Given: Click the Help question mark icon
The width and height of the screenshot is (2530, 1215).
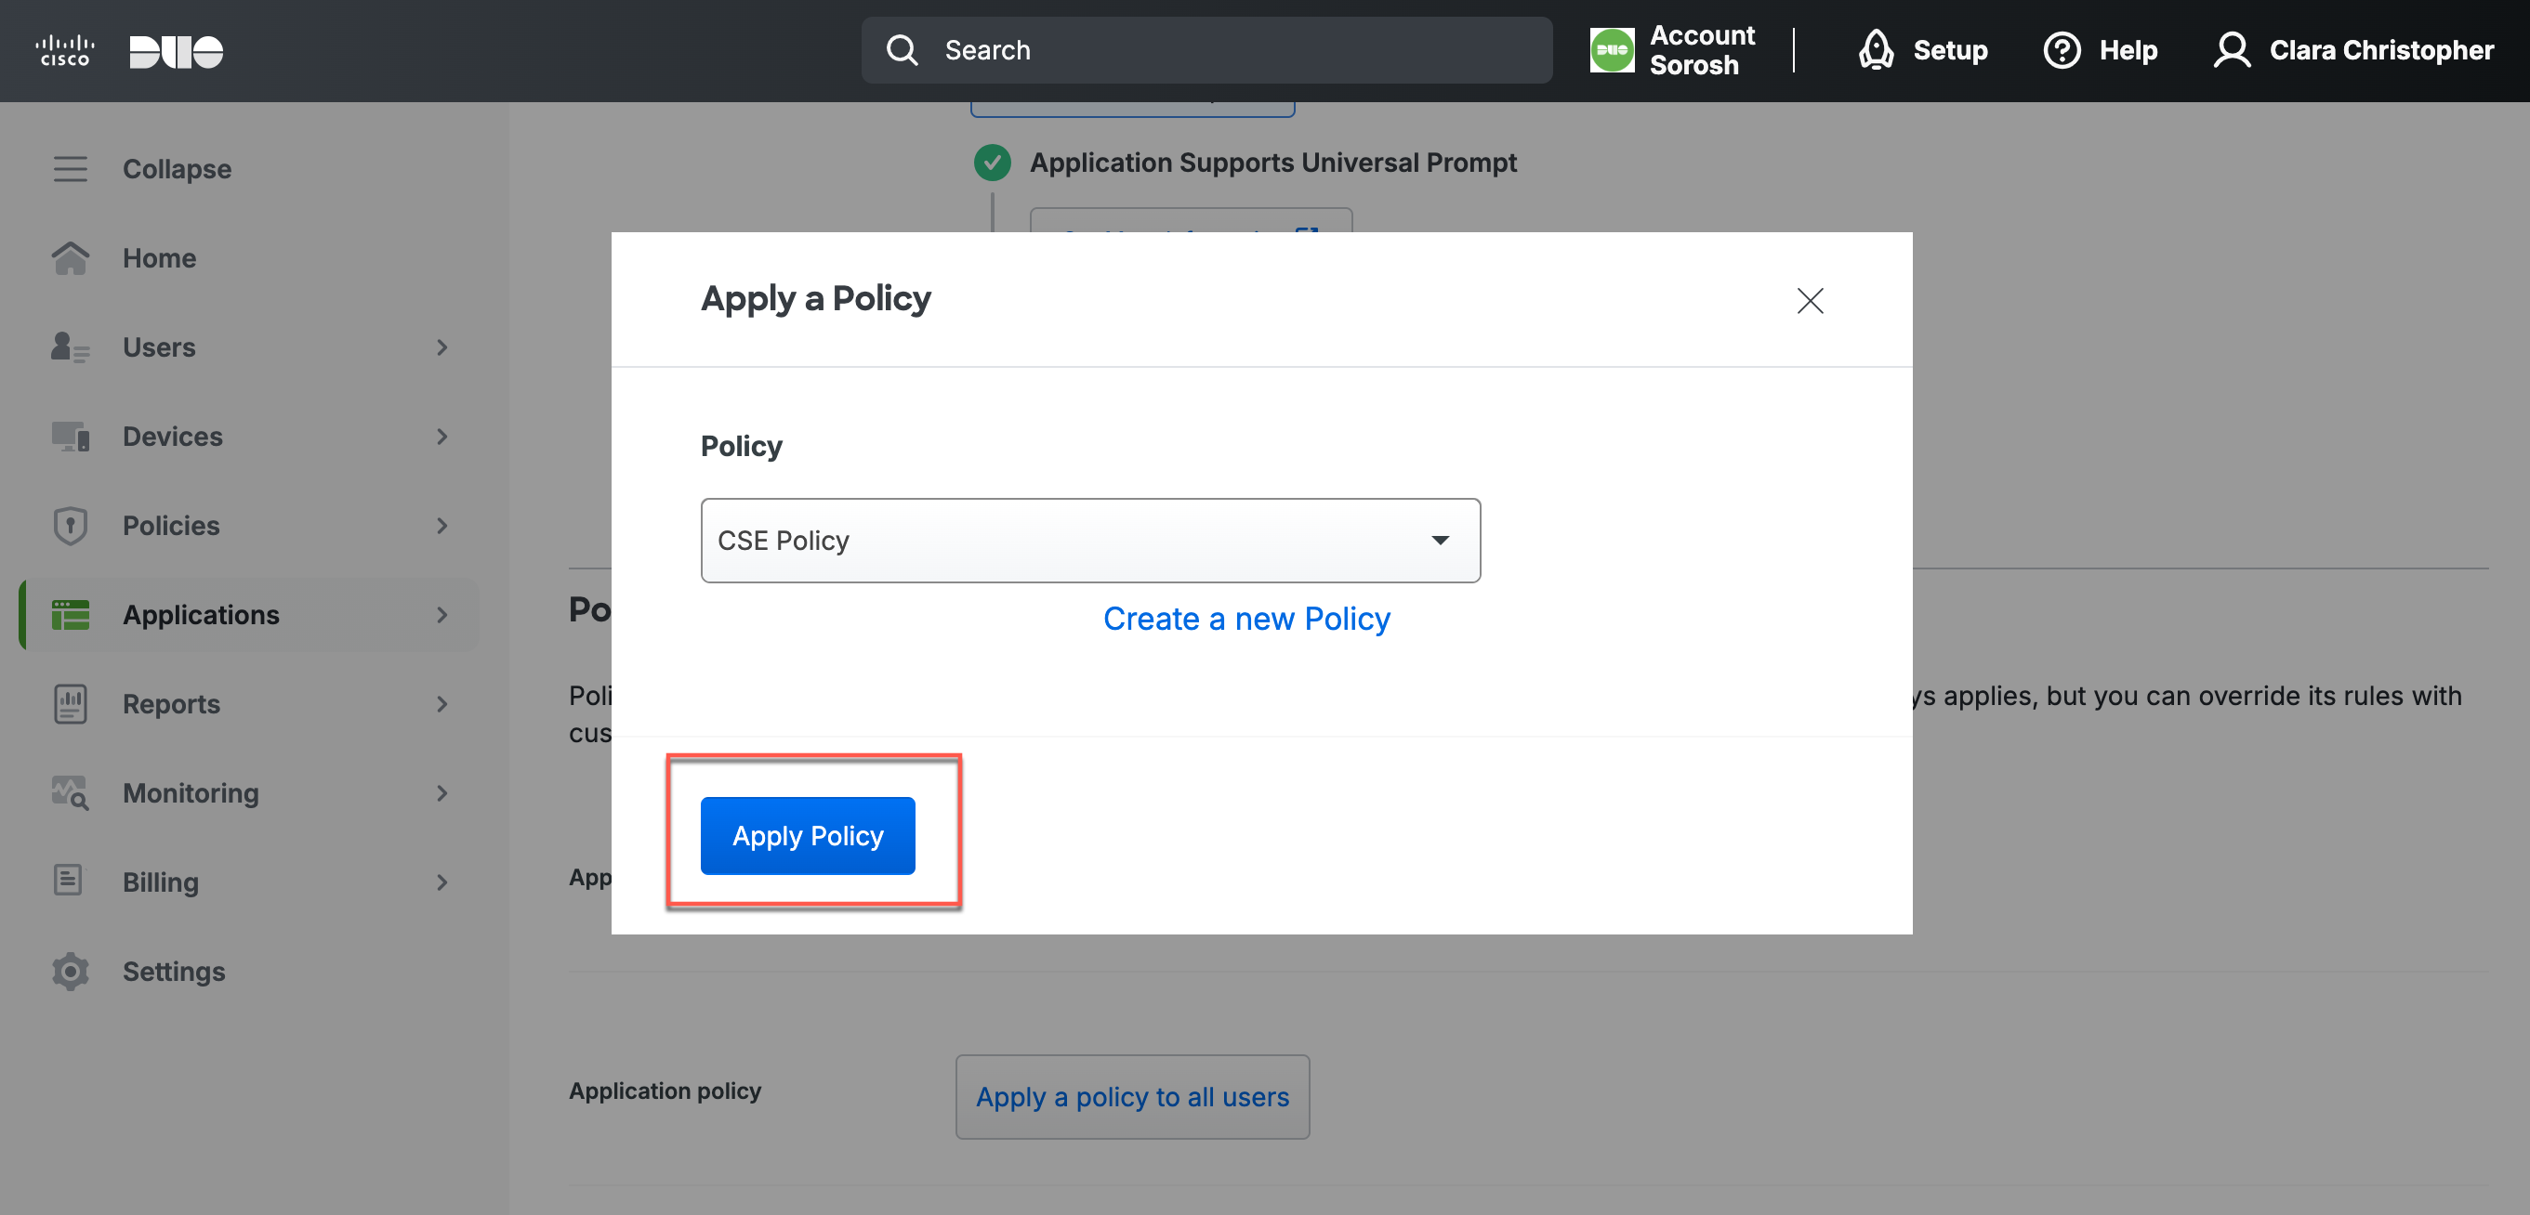Looking at the screenshot, I should [2061, 50].
